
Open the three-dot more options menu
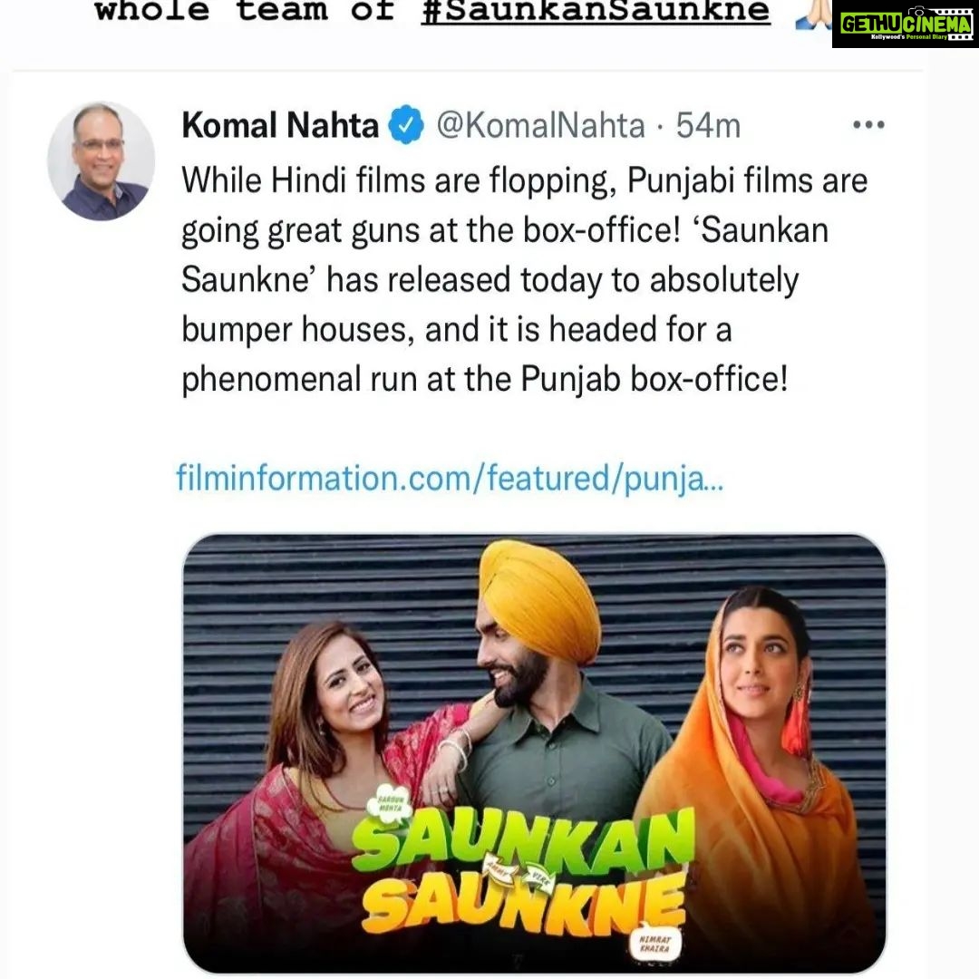click(868, 125)
